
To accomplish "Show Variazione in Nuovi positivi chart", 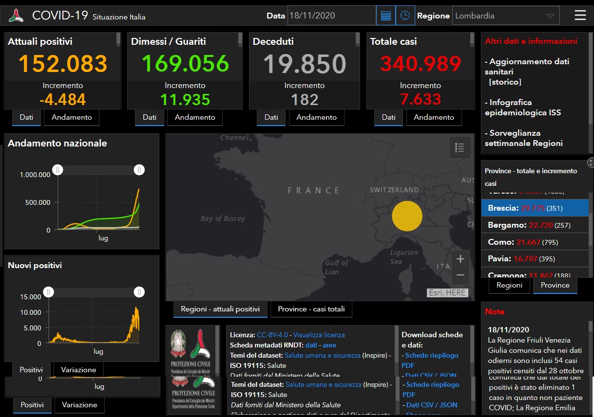I will [78, 370].
